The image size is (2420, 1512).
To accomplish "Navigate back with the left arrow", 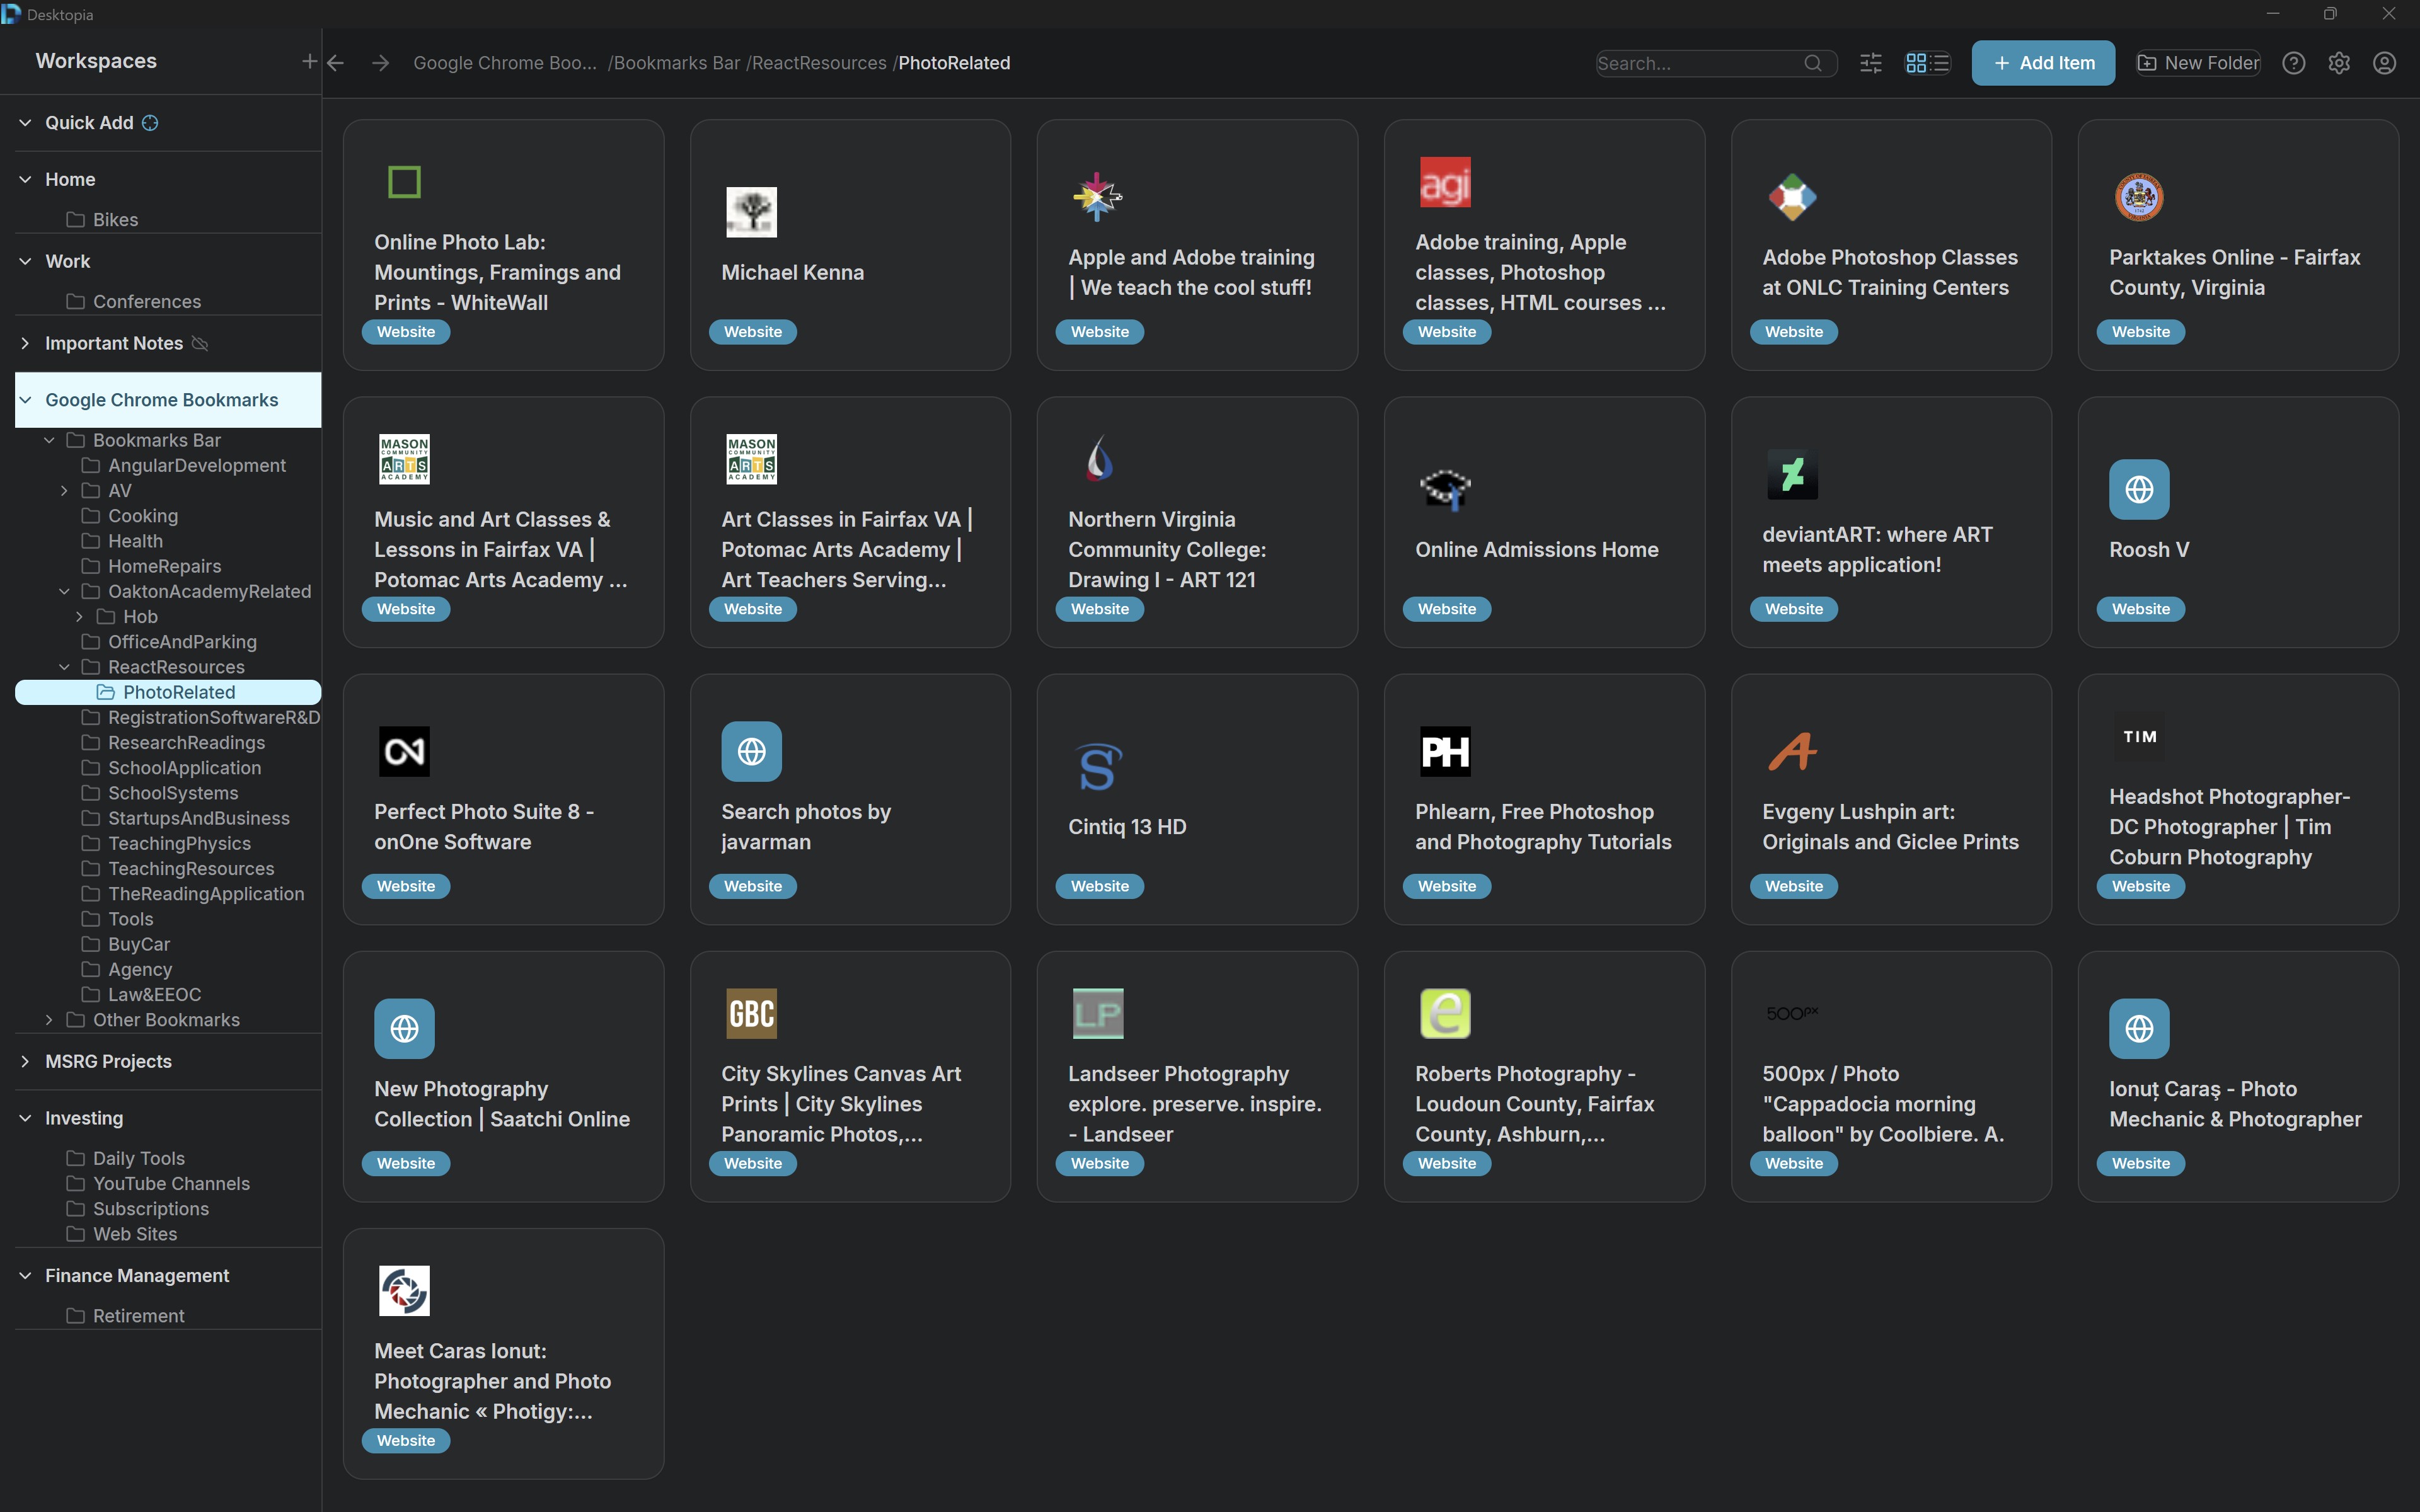I will click(336, 63).
